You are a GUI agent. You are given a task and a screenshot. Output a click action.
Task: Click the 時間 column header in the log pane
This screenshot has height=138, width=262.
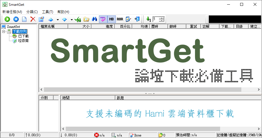[x=88, y=98]
